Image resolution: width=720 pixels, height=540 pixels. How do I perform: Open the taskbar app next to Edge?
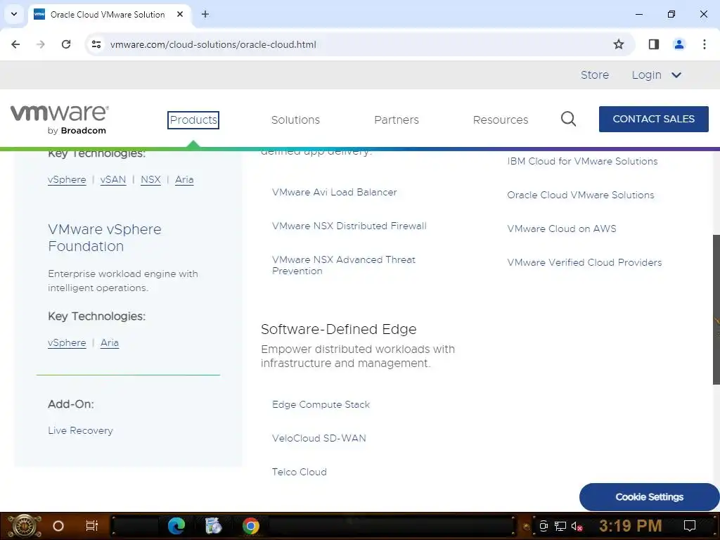(213, 526)
